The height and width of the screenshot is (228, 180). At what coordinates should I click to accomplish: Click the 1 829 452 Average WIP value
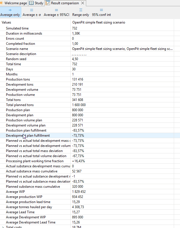79,192
